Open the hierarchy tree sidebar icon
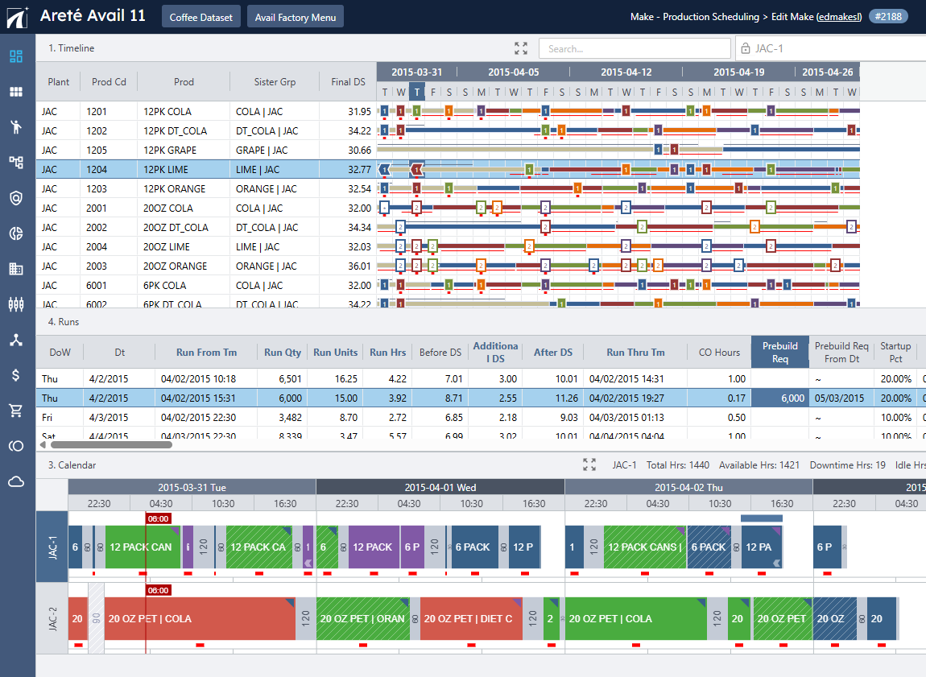Image resolution: width=926 pixels, height=677 pixels. tap(16, 163)
